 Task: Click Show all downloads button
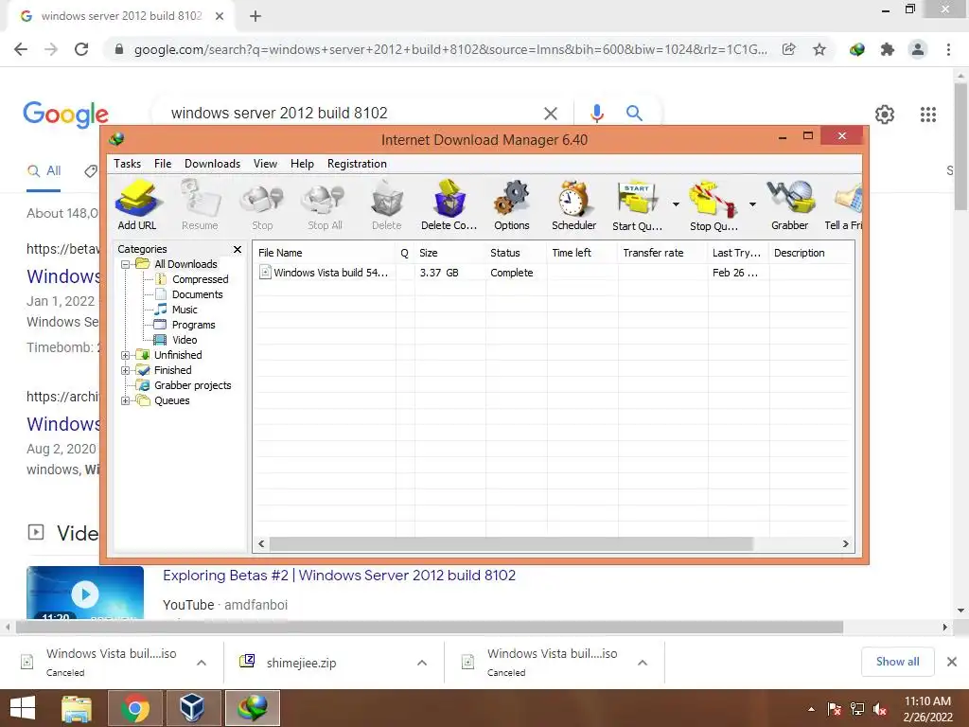tap(897, 662)
